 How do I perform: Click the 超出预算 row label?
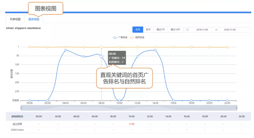17,124
